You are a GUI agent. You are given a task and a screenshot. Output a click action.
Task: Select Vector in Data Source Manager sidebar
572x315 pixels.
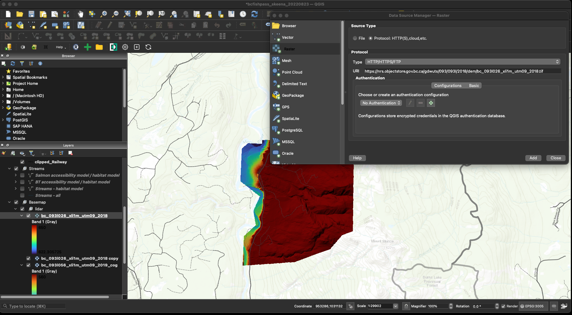[x=305, y=38]
